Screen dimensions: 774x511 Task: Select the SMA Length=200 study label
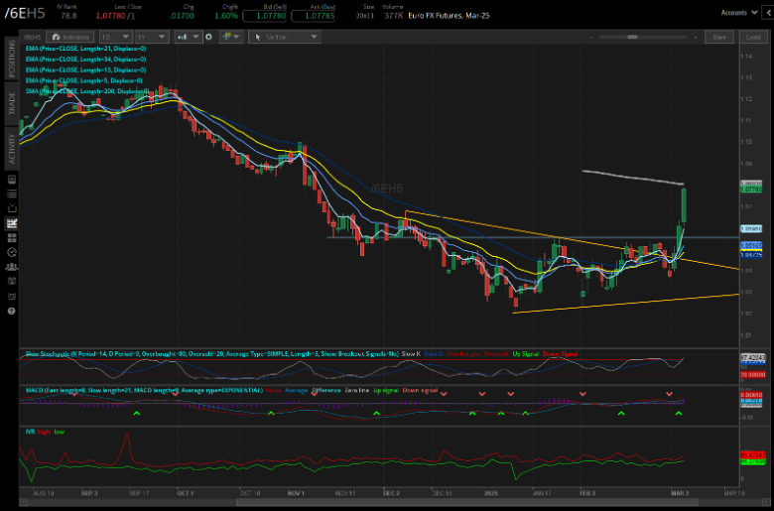point(87,91)
